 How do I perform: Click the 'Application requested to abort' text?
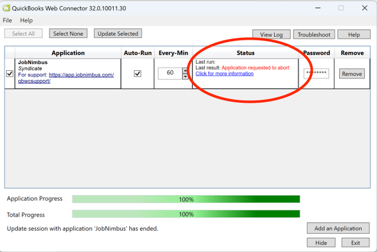255,68
